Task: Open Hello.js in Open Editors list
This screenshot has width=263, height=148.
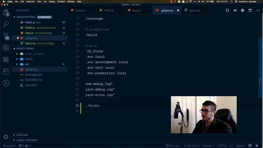Action: click(40, 28)
